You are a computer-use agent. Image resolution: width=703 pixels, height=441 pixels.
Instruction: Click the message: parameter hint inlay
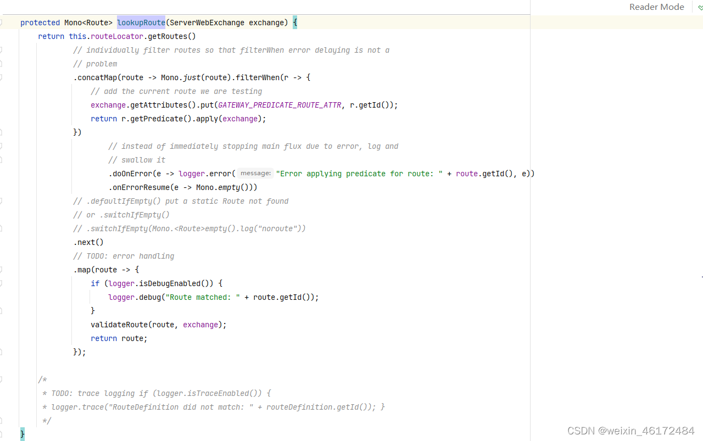pos(255,173)
